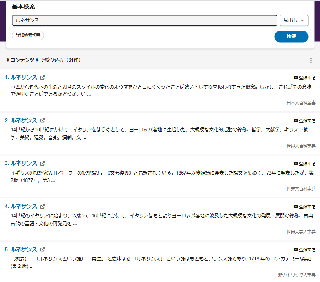320x282 pixels.
Task: Open the three-dot options menu for results
Action: [311, 60]
